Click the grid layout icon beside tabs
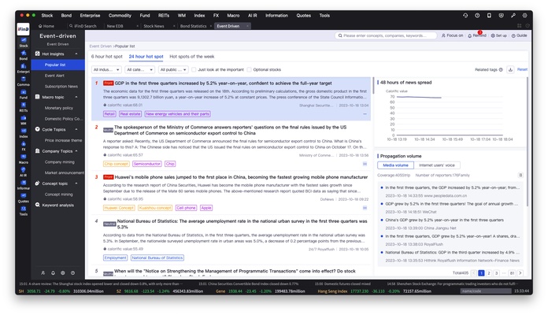Screen dimensions: 548x315 [x=520, y=26]
